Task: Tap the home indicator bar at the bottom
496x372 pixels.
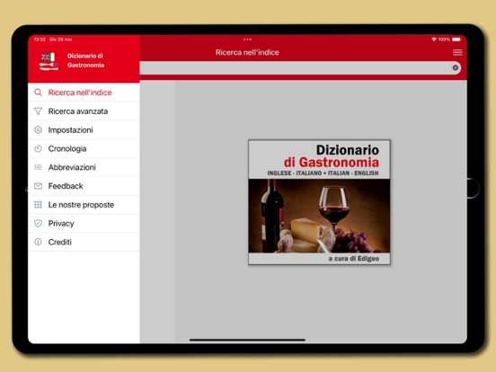Action: (x=247, y=340)
